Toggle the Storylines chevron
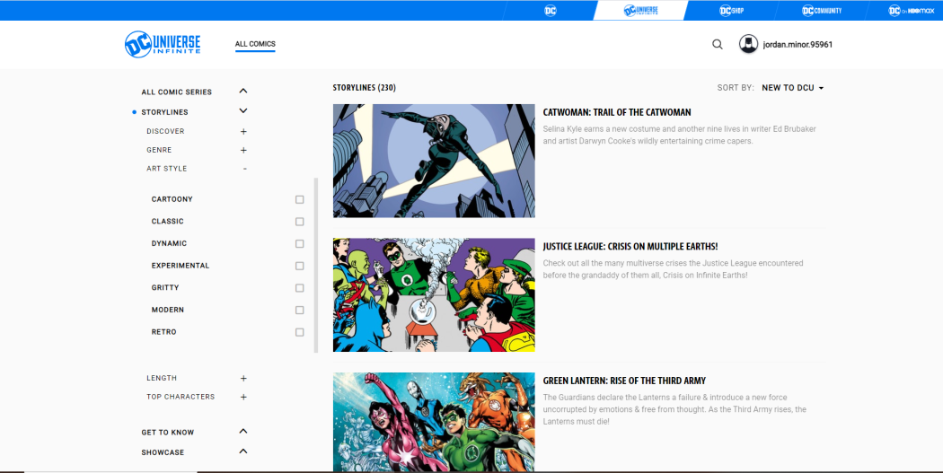The height and width of the screenshot is (473, 943). click(243, 110)
